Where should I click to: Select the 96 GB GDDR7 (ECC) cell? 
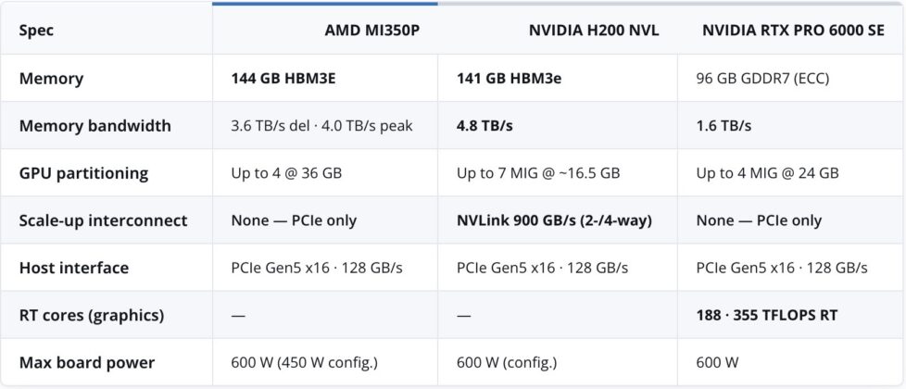762,78
